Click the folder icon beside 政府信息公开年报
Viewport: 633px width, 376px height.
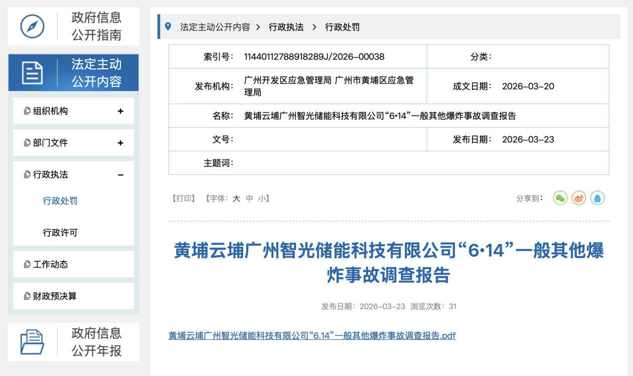tap(32, 341)
